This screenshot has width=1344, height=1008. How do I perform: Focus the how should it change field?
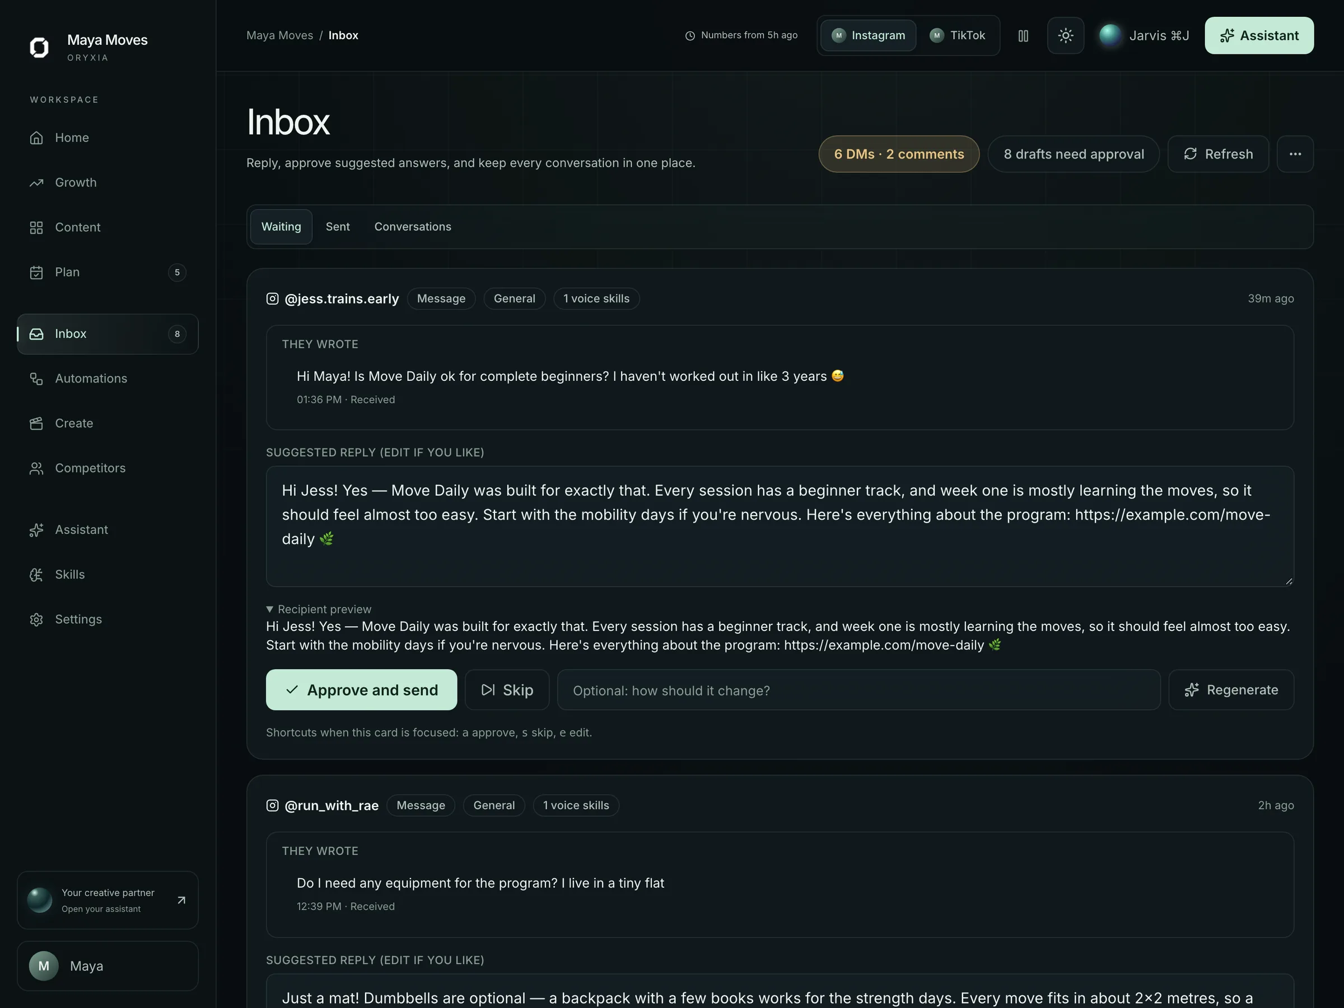point(858,689)
